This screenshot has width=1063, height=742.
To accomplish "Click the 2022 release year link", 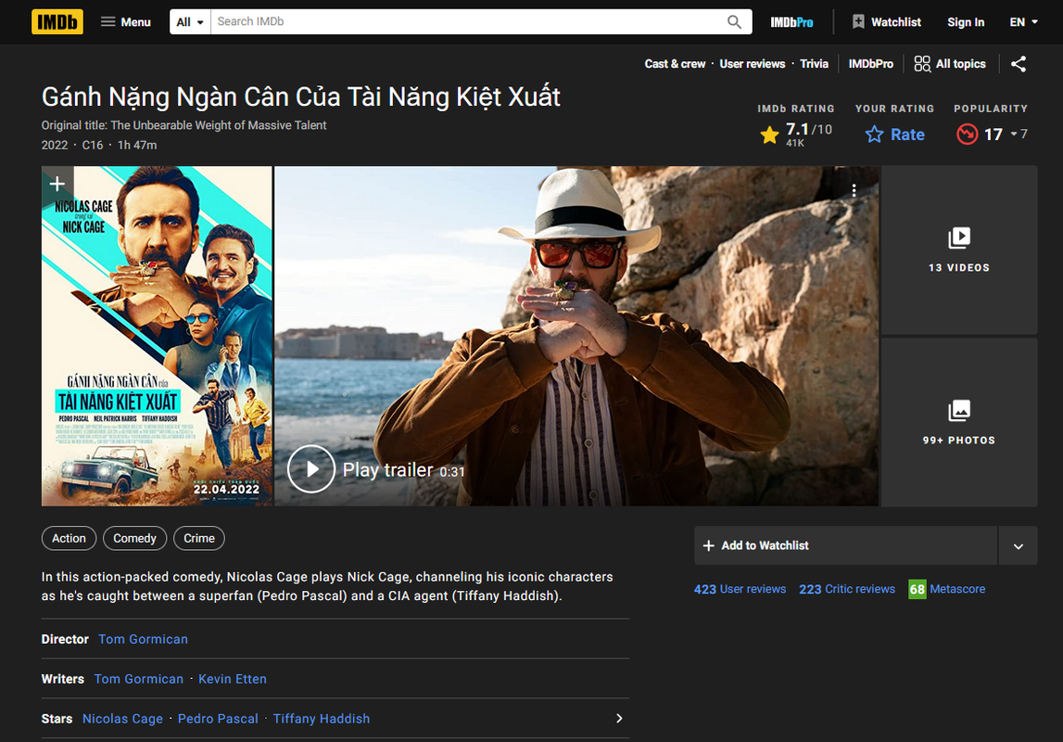I will (55, 145).
